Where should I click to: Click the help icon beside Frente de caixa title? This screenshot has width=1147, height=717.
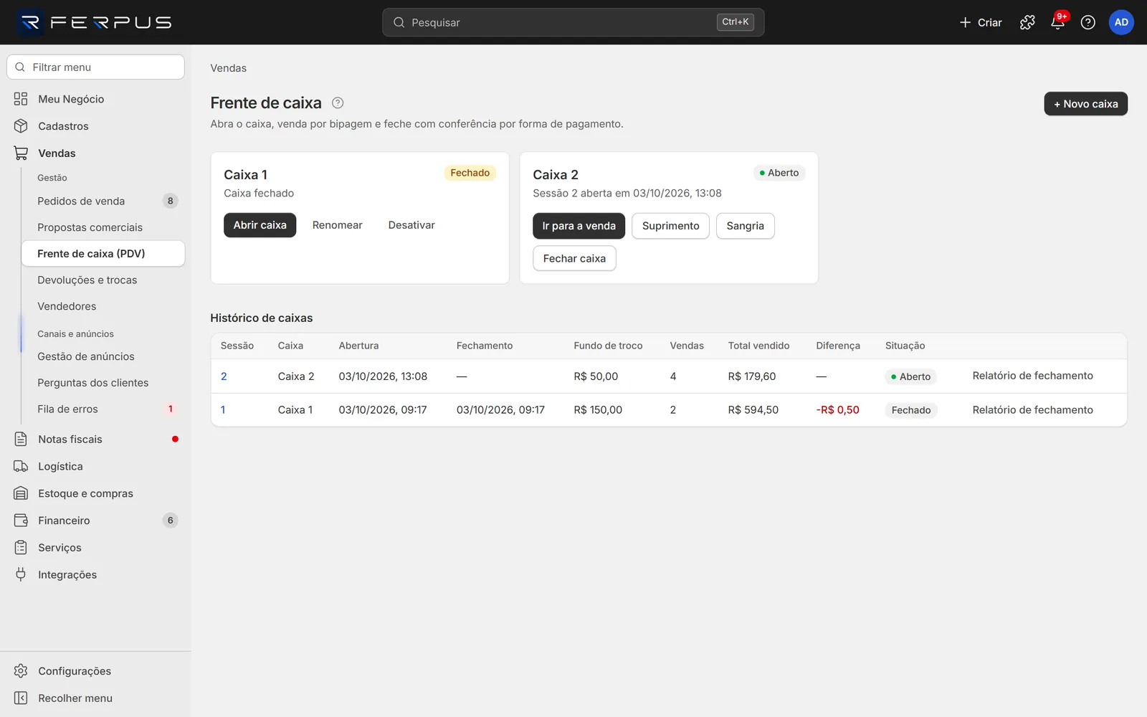(338, 103)
